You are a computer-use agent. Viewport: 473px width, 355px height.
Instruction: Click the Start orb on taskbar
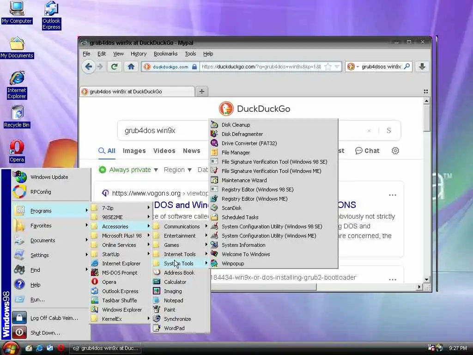10,348
